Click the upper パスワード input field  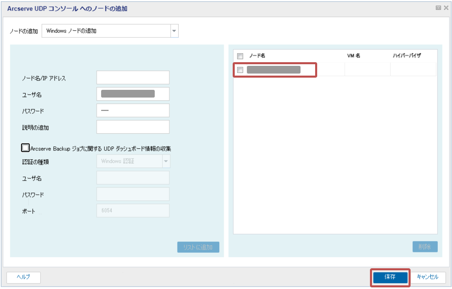tap(133, 111)
